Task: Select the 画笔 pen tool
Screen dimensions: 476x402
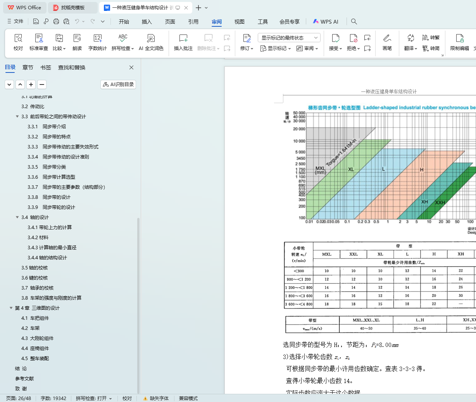Action: coord(387,42)
